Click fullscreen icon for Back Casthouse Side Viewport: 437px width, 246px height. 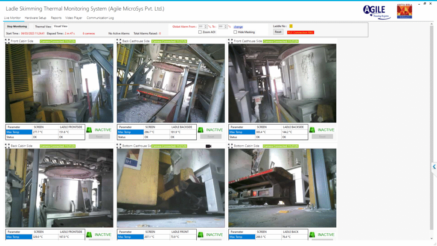[x=119, y=41]
